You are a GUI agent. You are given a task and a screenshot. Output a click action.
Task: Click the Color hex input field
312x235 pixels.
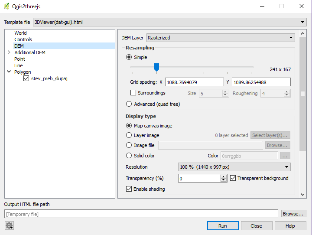(x=249, y=156)
